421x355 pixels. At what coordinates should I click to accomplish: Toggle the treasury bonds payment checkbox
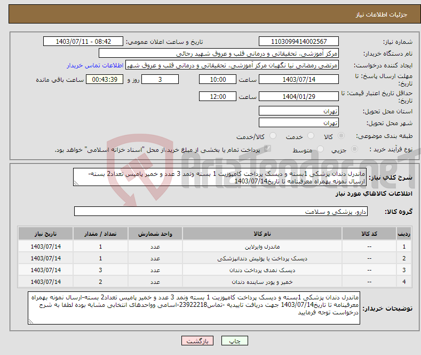[x=267, y=149]
